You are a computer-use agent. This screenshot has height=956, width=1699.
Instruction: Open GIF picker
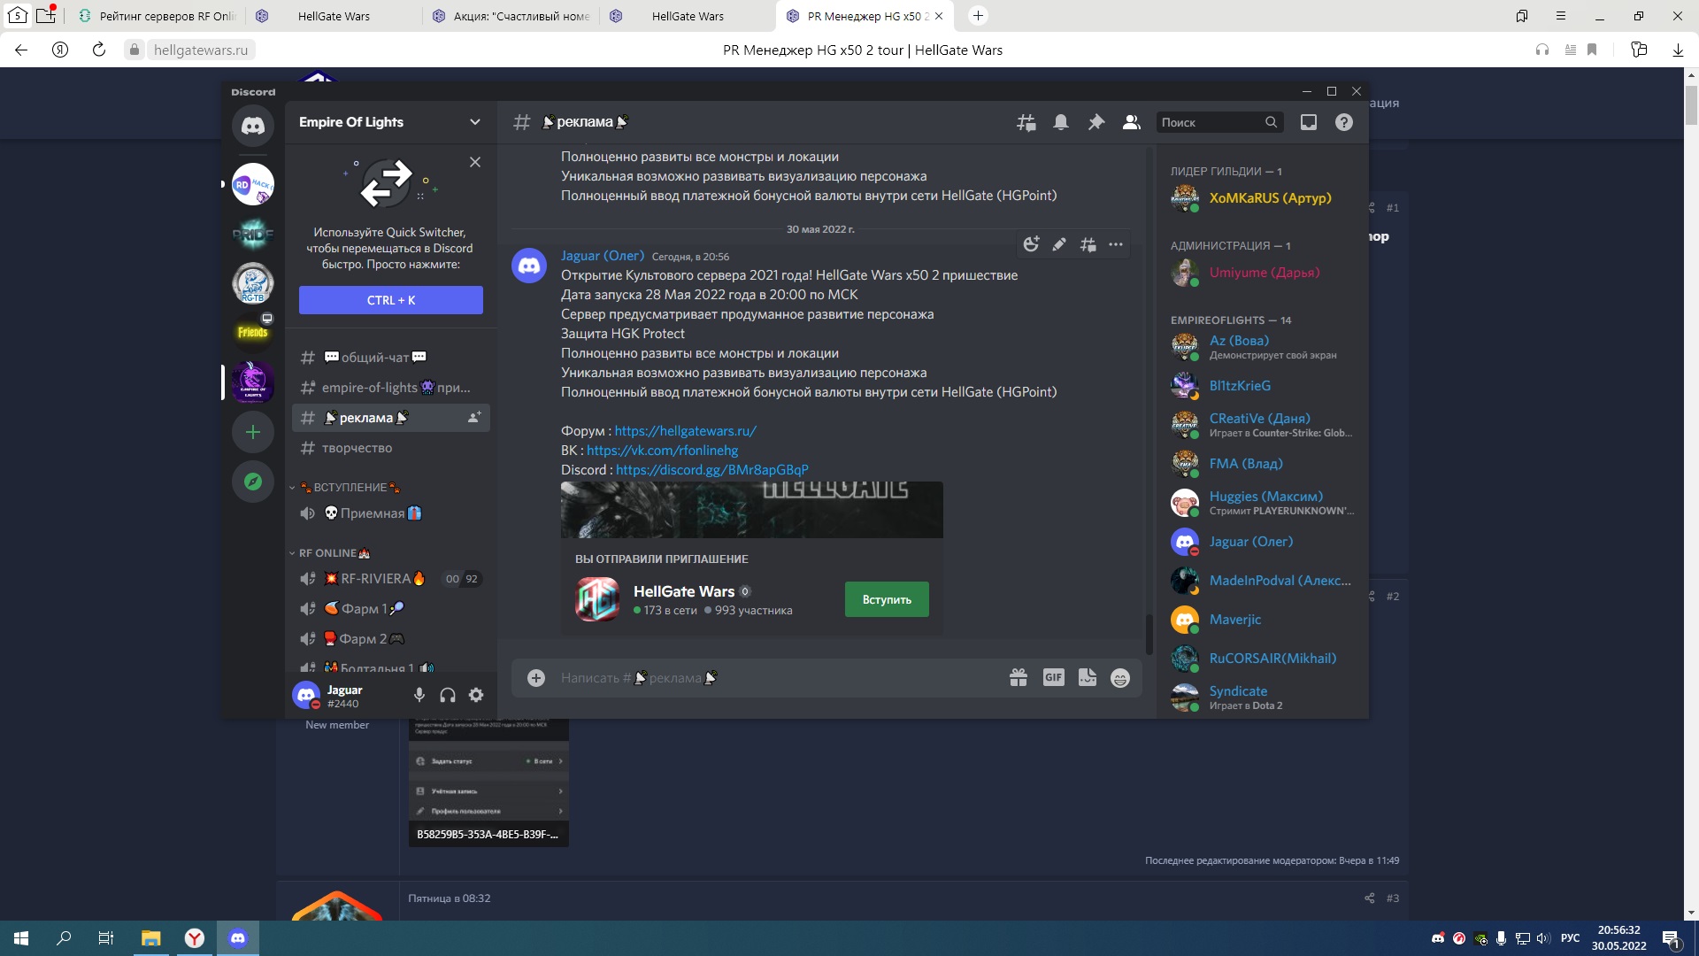click(1053, 678)
